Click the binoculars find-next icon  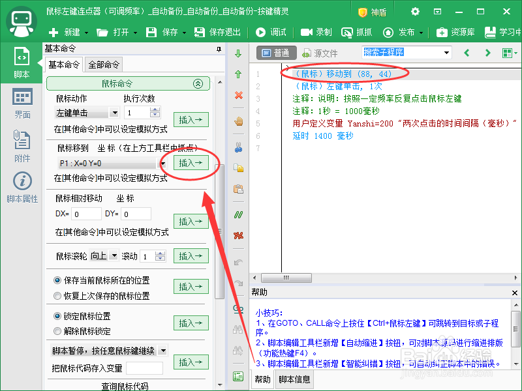click(x=238, y=350)
